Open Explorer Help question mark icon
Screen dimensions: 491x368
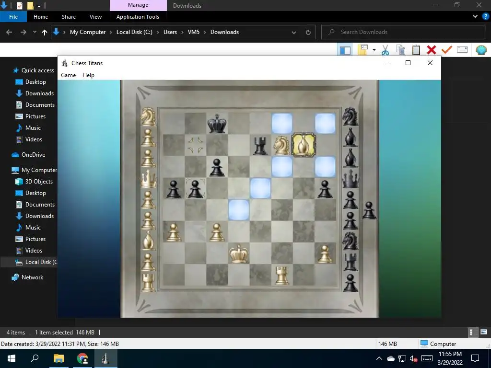tap(485, 17)
